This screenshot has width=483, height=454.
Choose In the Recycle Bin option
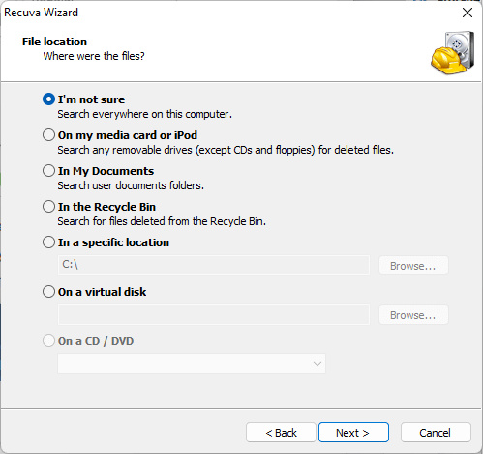pyautogui.click(x=48, y=207)
